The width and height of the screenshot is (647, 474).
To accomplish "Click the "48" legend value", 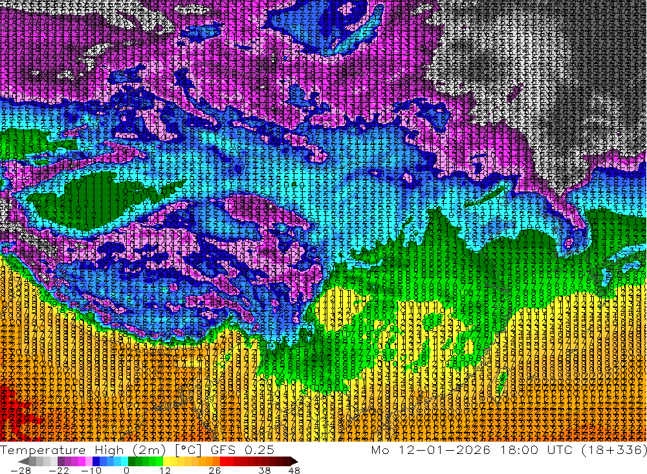I will click(x=294, y=470).
